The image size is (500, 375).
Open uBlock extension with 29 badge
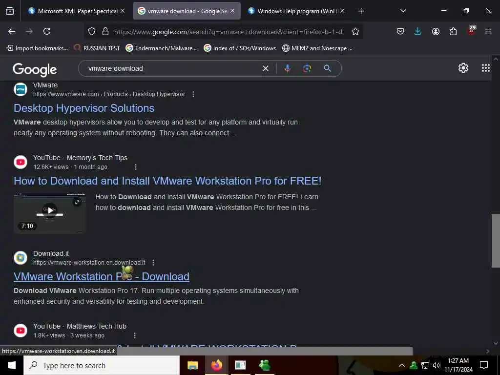[471, 31]
